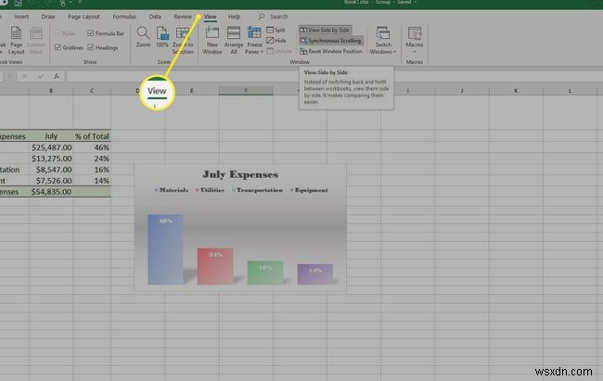
Task: Click the Transportation legend entry
Action: (257, 190)
